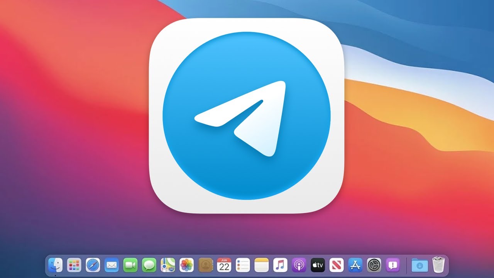The image size is (494, 278).
Task: Open Feedback Assistant in the dock
Action: (x=393, y=265)
